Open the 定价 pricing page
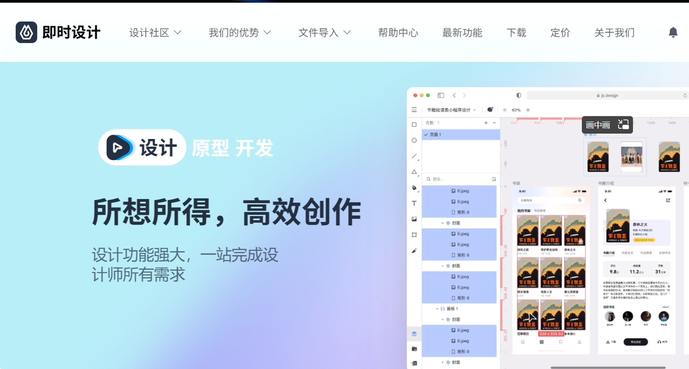 [560, 33]
